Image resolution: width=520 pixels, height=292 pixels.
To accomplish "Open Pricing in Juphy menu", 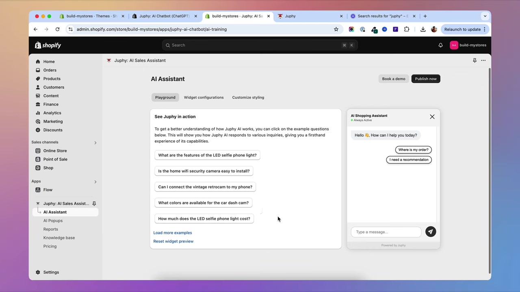I will tap(50, 246).
